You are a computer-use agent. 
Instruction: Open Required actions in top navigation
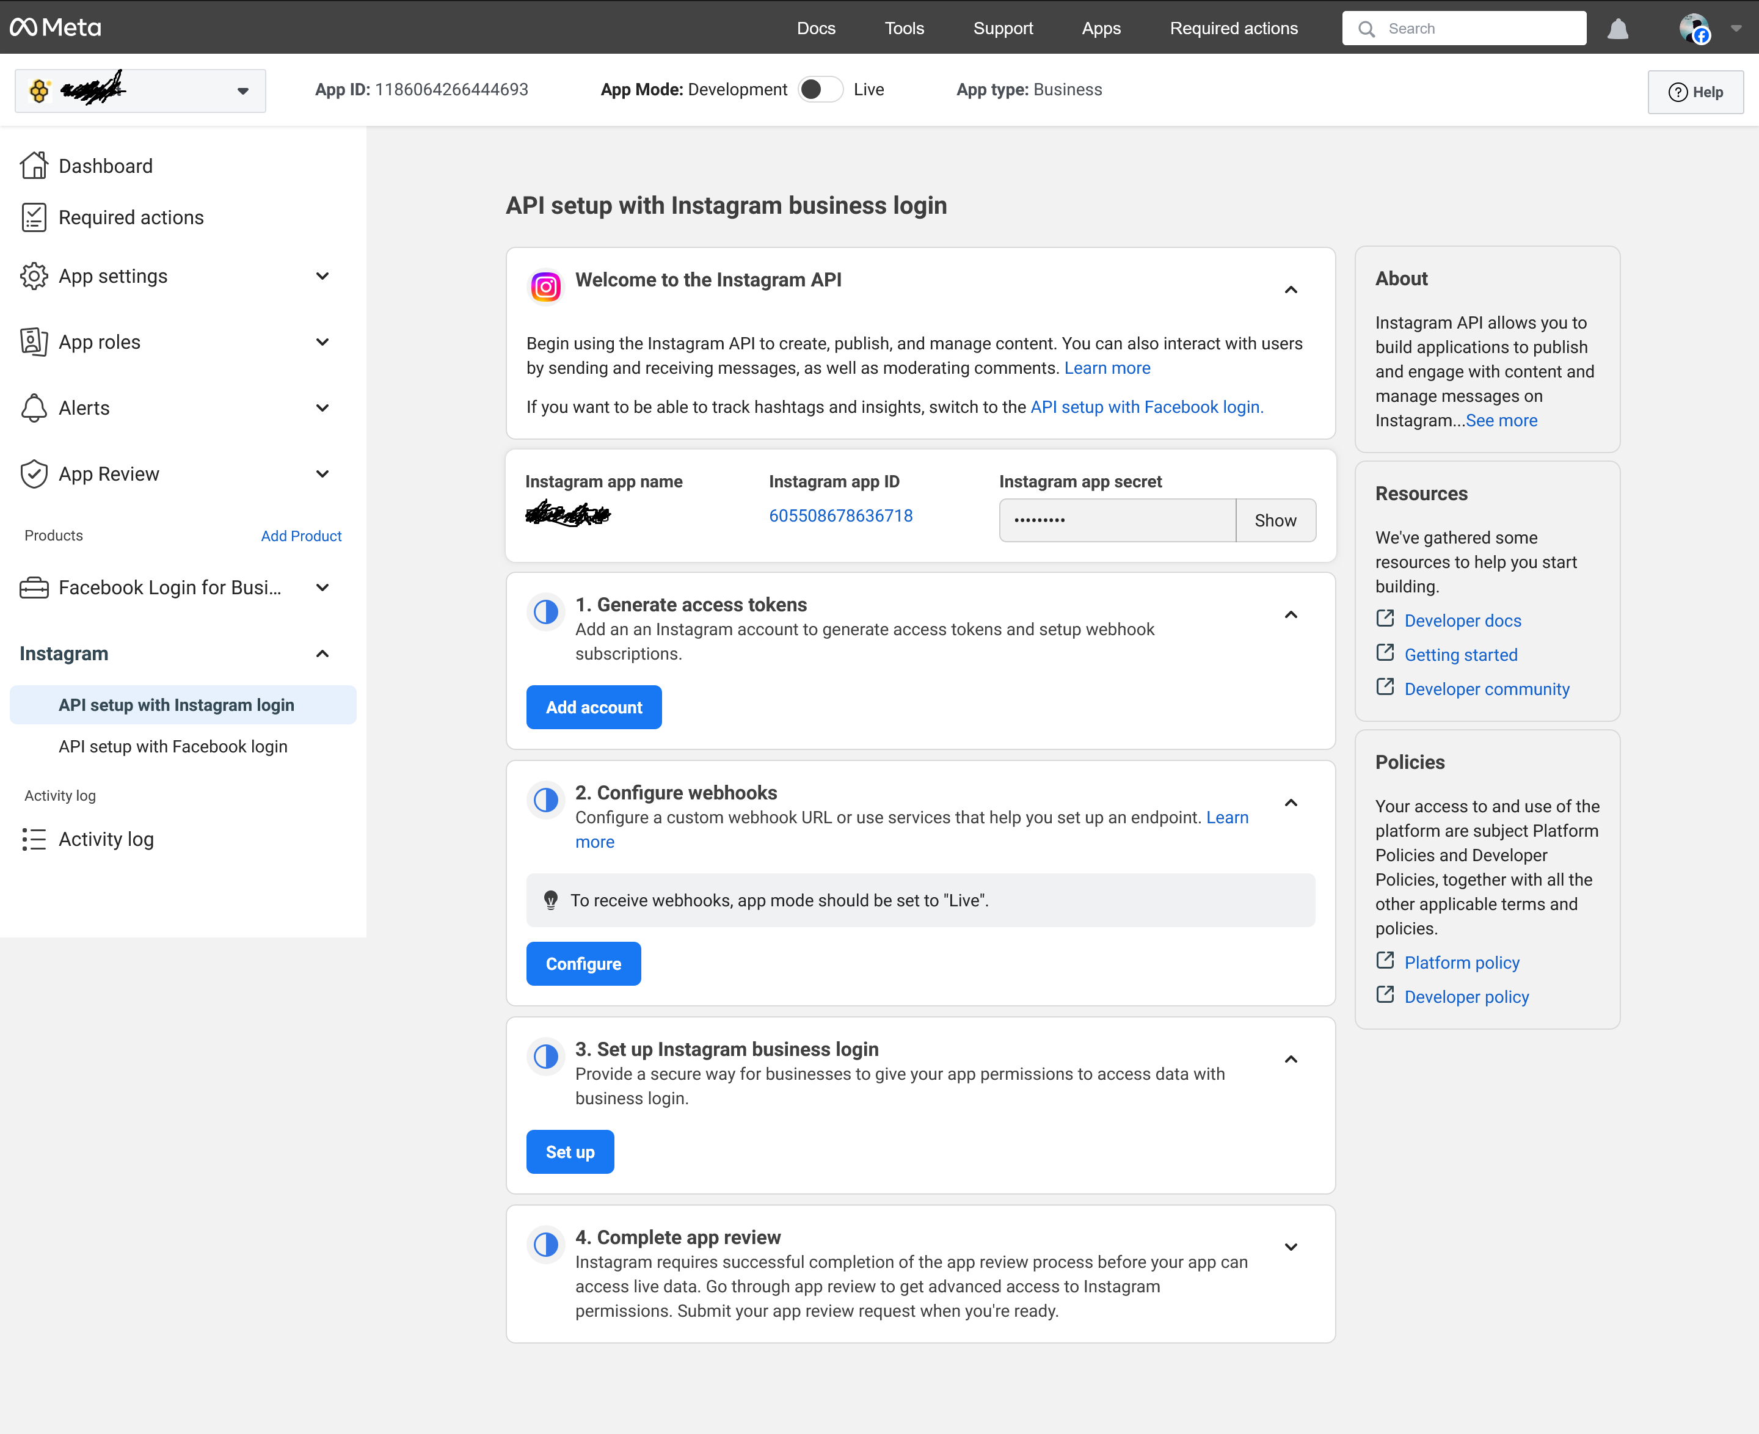click(x=1234, y=28)
